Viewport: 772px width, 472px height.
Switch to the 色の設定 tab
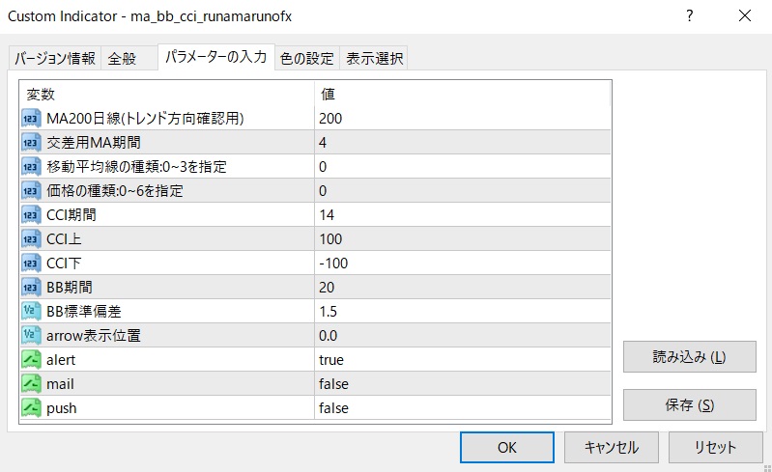click(x=306, y=59)
